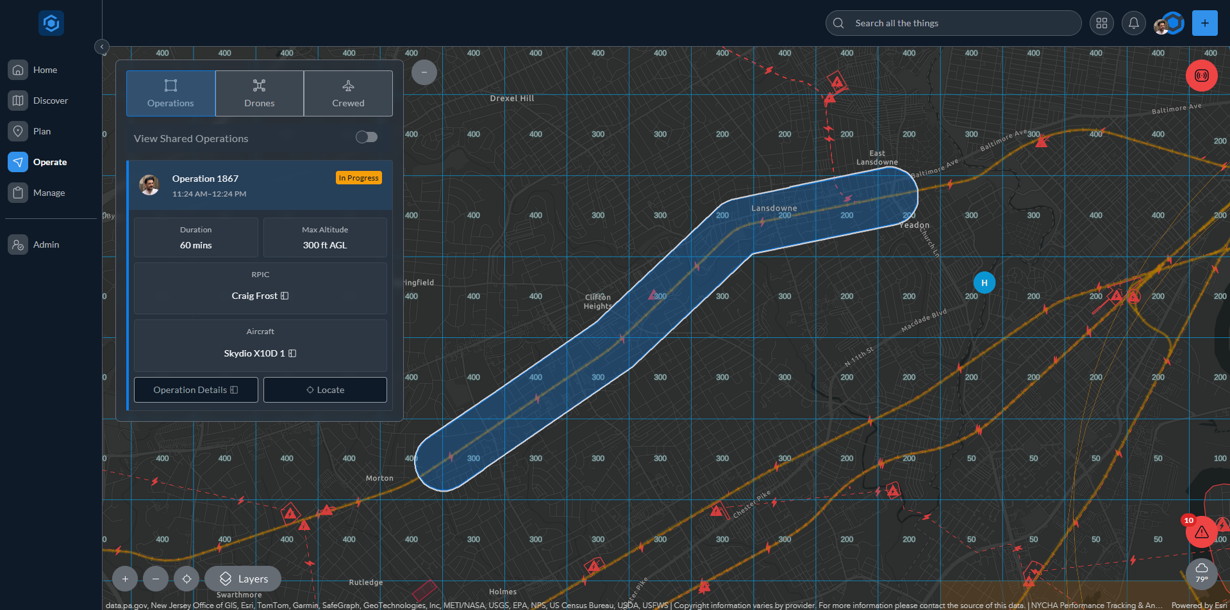The image size is (1230, 610).
Task: Click the red broadcast signal button
Action: pyautogui.click(x=1202, y=76)
